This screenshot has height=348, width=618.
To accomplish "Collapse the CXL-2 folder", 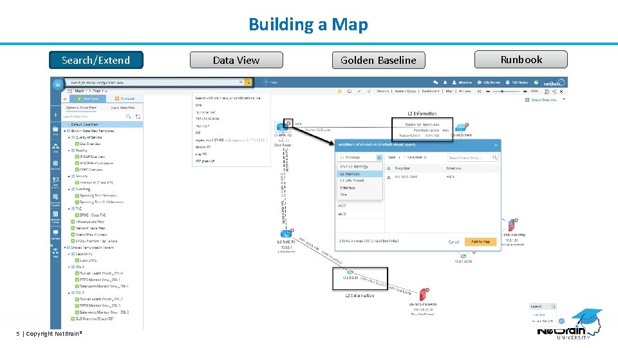I will tap(69, 293).
